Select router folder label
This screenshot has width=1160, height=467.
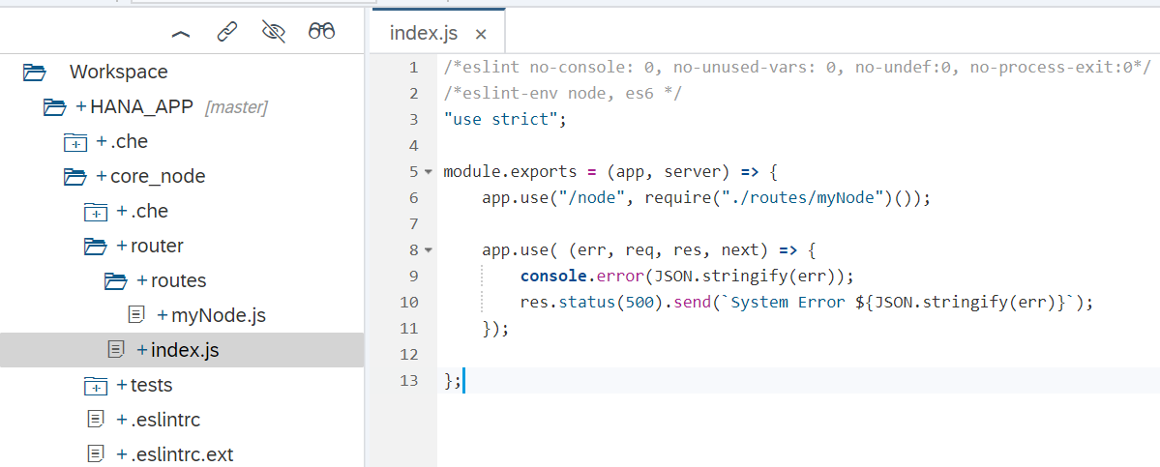pyautogui.click(x=157, y=246)
